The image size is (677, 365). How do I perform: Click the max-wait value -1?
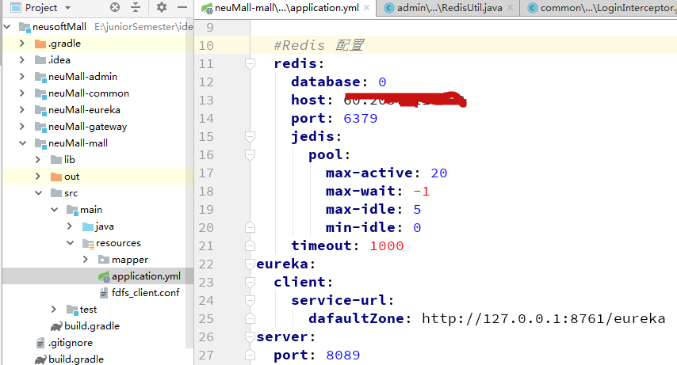coord(422,191)
